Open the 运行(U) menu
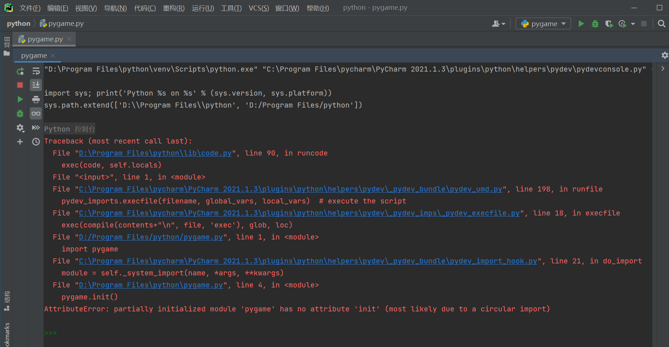This screenshot has height=347, width=669. (203, 8)
